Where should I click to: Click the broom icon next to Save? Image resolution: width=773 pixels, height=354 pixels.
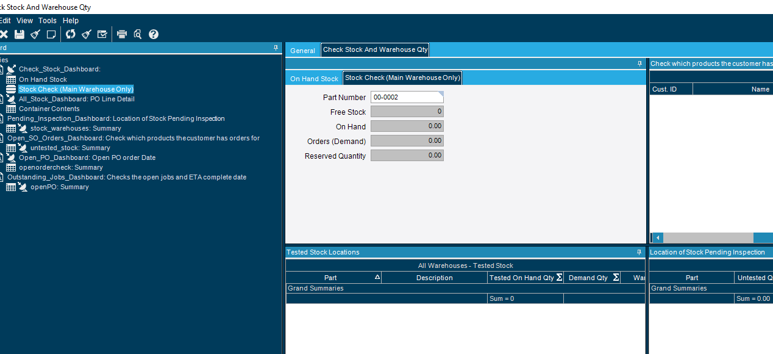pyautogui.click(x=35, y=34)
